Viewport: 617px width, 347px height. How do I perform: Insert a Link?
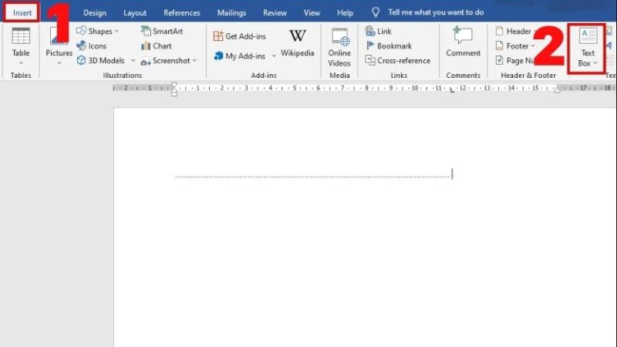pyautogui.click(x=378, y=31)
